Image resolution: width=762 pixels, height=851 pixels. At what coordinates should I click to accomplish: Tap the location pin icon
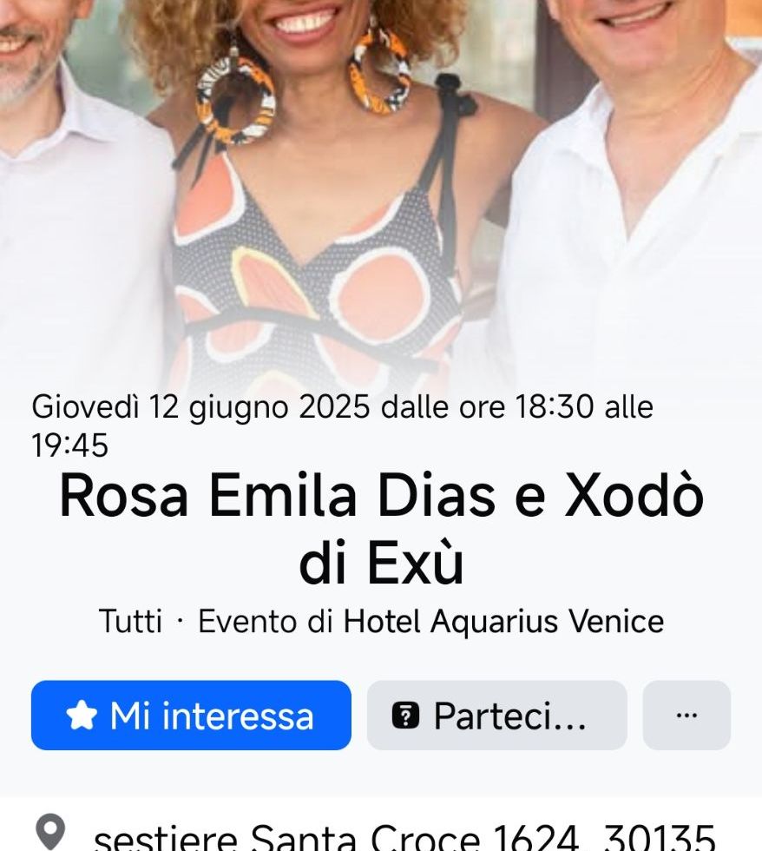pyautogui.click(x=50, y=832)
